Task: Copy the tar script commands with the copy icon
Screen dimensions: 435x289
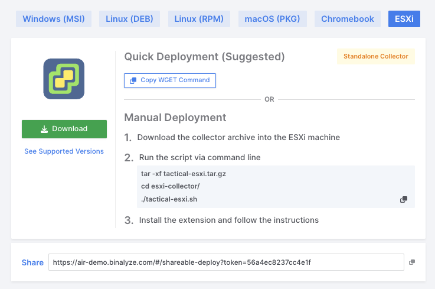Action: coord(404,199)
